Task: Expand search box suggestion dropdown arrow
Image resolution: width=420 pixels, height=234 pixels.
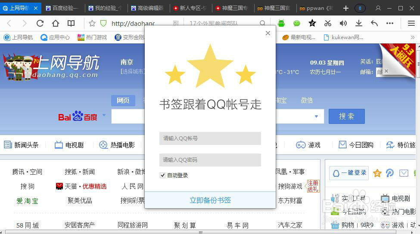Action: 316,116
